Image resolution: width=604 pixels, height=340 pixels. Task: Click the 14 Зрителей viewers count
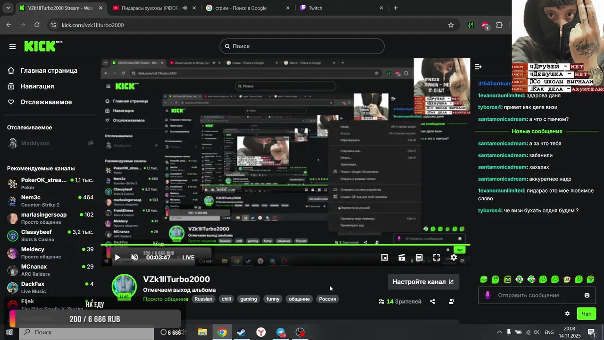click(400, 301)
